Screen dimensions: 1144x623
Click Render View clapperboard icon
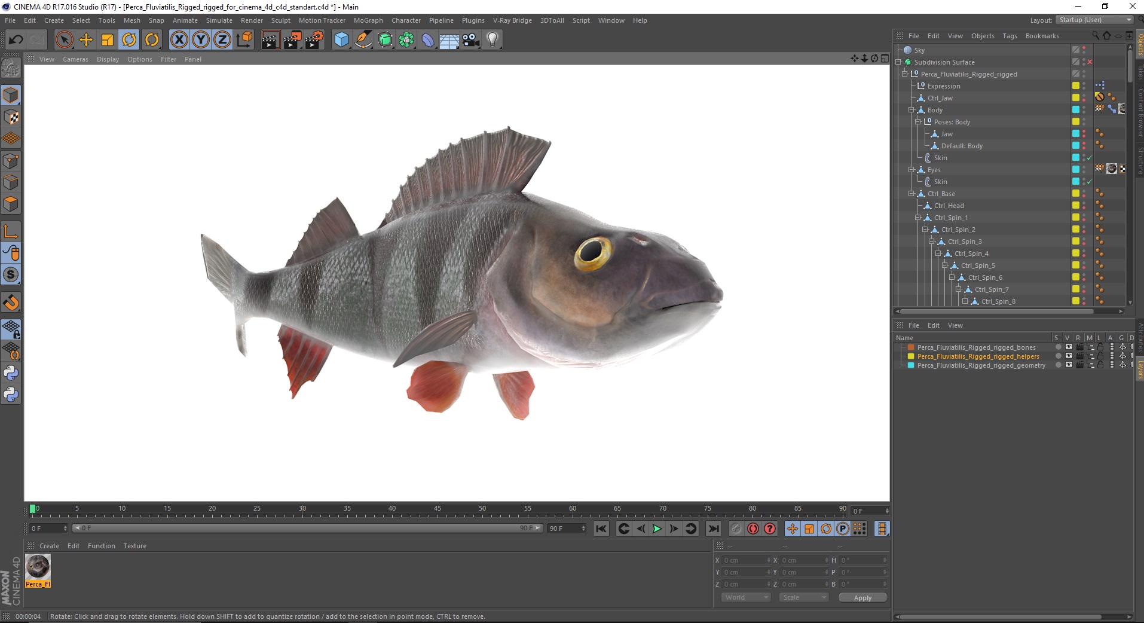[270, 40]
